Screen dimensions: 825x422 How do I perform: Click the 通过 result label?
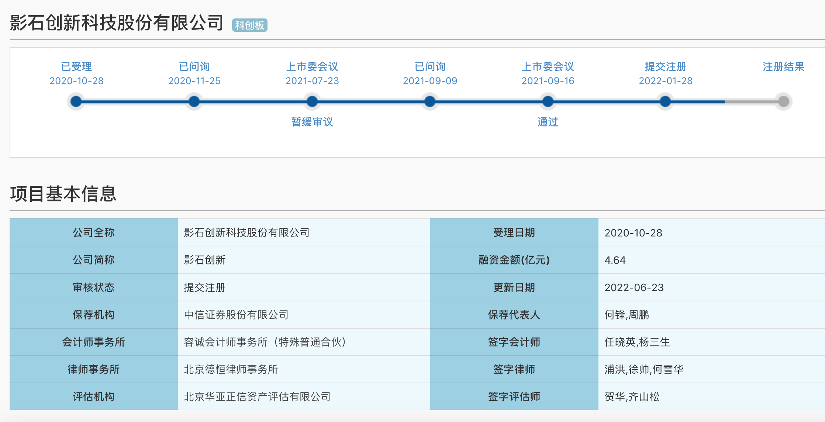point(548,122)
